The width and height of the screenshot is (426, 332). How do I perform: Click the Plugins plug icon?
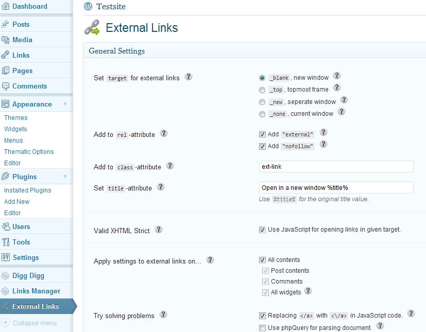5,177
